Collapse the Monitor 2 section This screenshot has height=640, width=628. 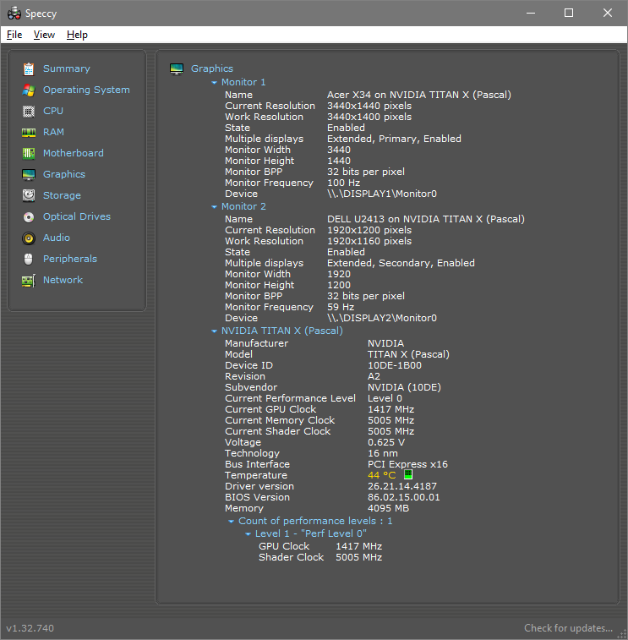tap(214, 207)
